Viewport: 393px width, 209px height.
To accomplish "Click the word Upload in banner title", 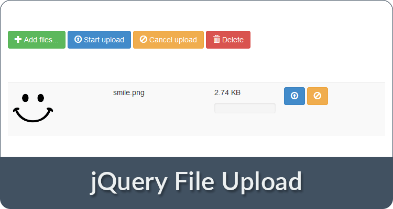I will tap(261, 182).
